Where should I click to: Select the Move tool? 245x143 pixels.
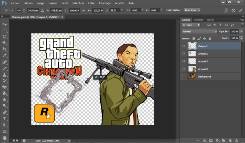[5, 24]
